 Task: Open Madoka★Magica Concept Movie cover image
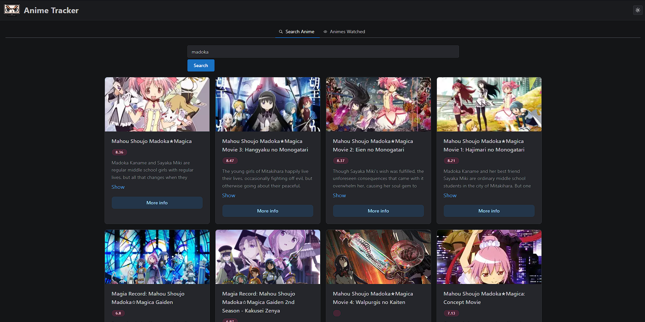click(x=489, y=257)
